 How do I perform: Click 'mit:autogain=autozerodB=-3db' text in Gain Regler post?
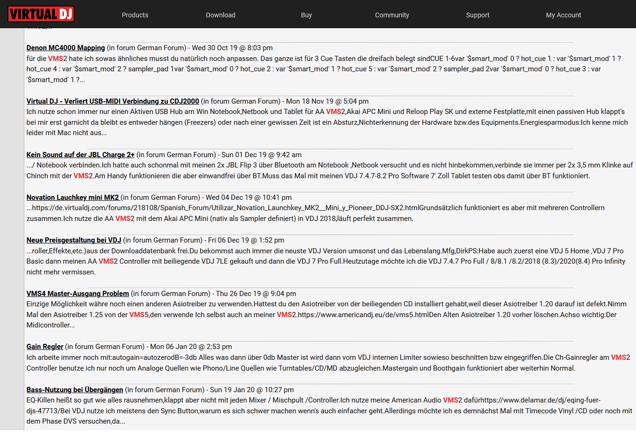149,357
